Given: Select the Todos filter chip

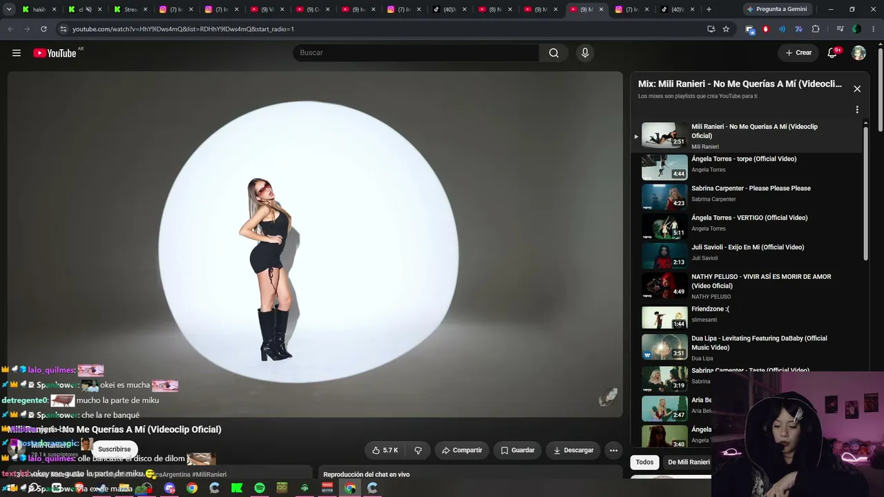Looking at the screenshot, I should pos(644,462).
